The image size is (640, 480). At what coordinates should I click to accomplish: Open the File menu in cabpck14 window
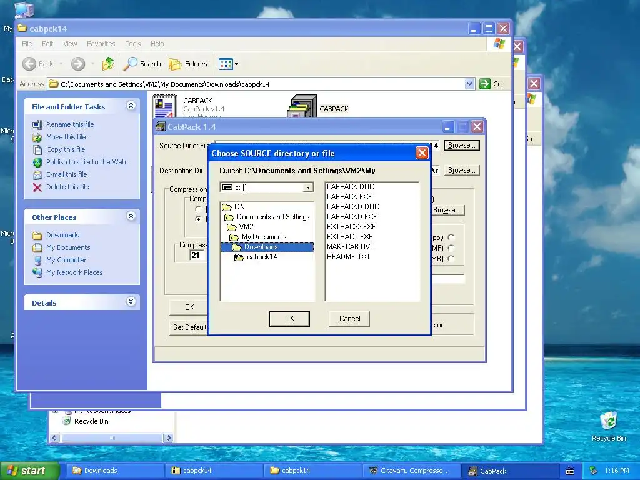[27, 44]
